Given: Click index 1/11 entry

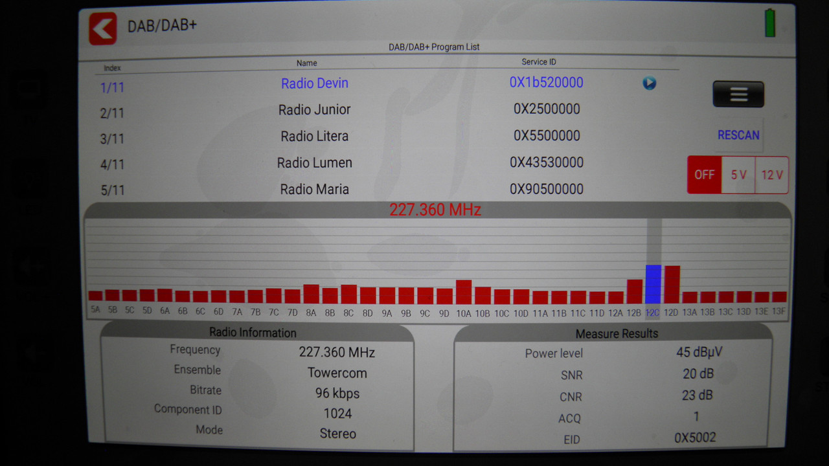Looking at the screenshot, I should click(x=112, y=87).
